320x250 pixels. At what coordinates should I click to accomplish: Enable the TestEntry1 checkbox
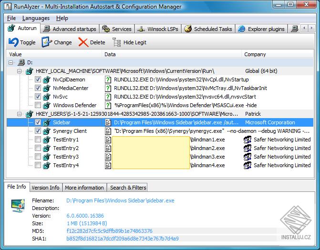tap(38, 140)
